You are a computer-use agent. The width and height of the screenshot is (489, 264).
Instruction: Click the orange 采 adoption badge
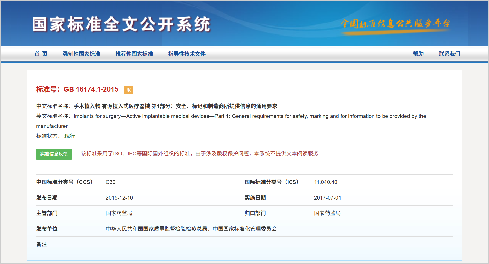(128, 90)
